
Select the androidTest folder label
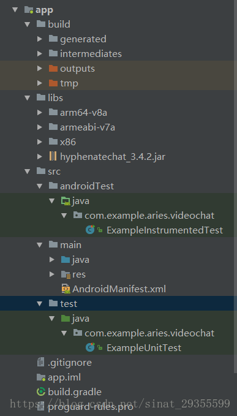click(x=87, y=186)
